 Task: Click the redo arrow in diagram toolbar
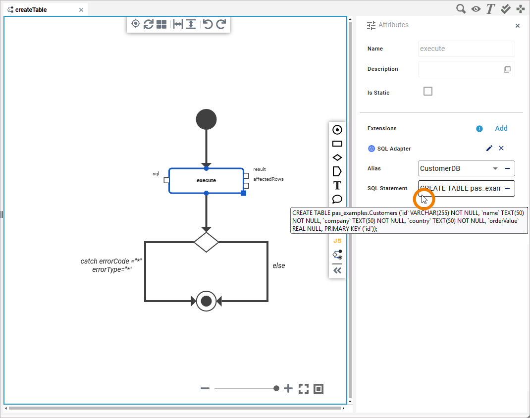point(221,24)
